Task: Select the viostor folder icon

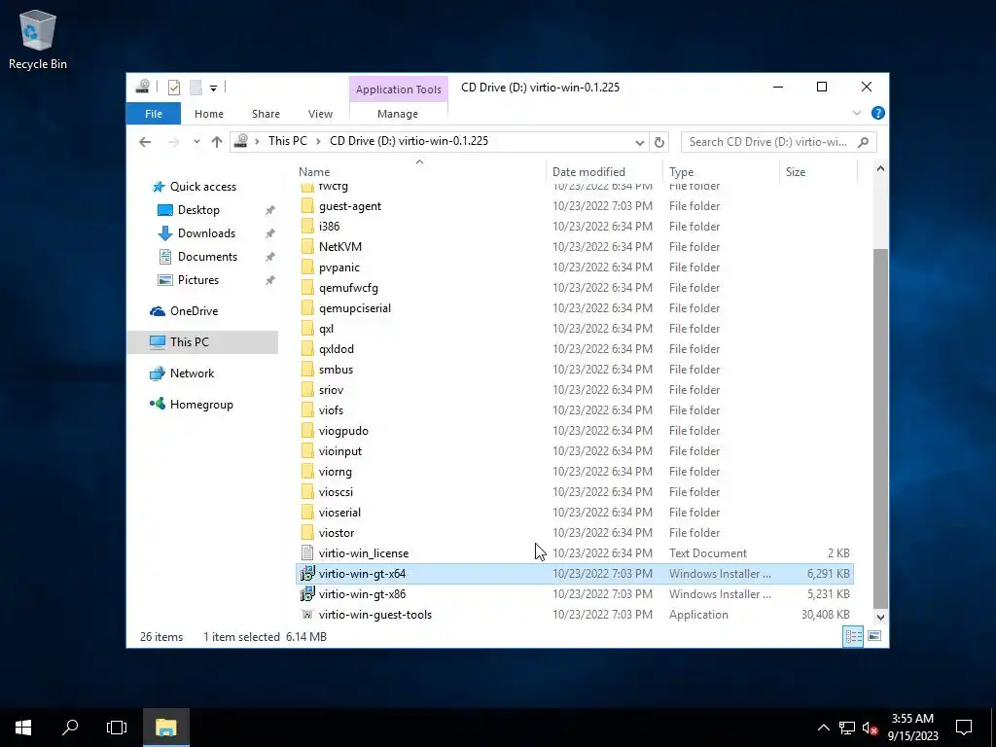Action: coord(307,532)
